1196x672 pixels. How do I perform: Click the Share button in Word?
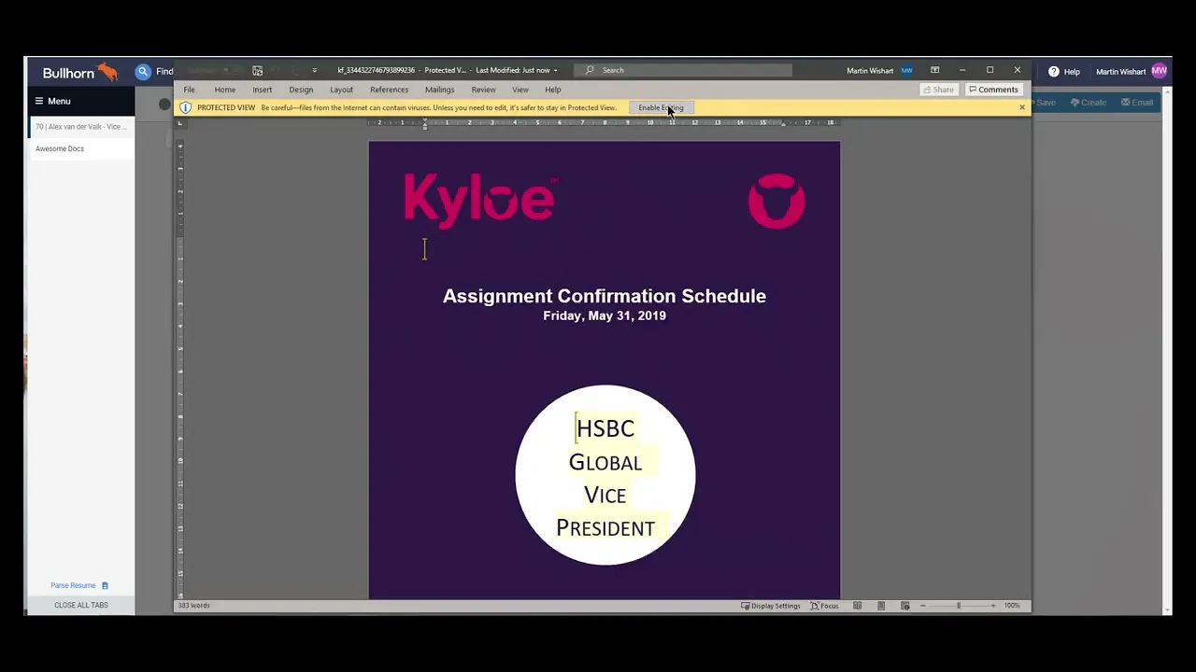(938, 90)
